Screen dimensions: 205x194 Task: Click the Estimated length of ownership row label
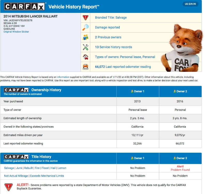click(x=22, y=118)
